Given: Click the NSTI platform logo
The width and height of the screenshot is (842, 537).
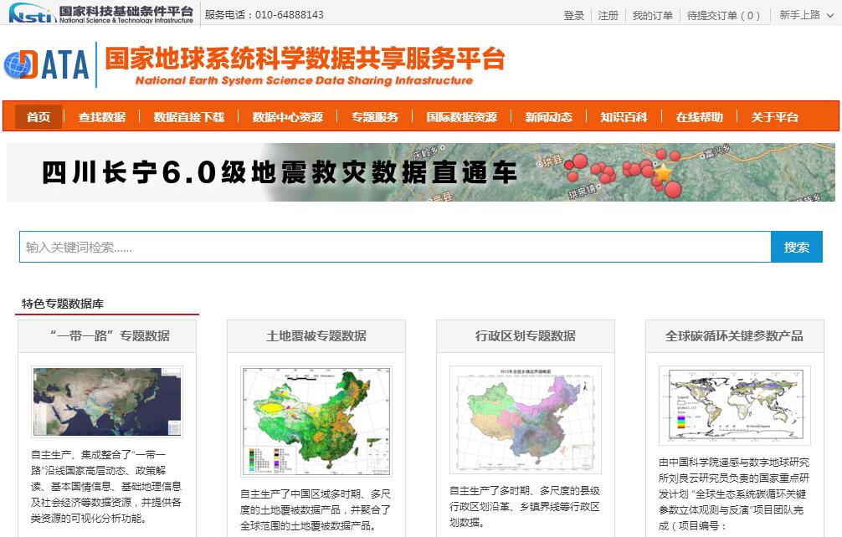Looking at the screenshot, I should [100, 14].
